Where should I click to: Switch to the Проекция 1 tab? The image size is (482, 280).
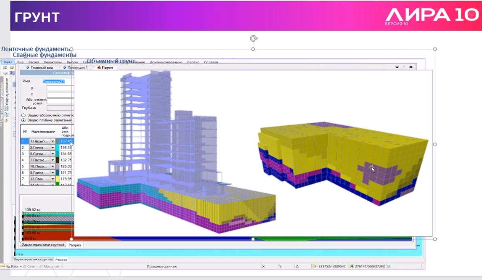75,68
